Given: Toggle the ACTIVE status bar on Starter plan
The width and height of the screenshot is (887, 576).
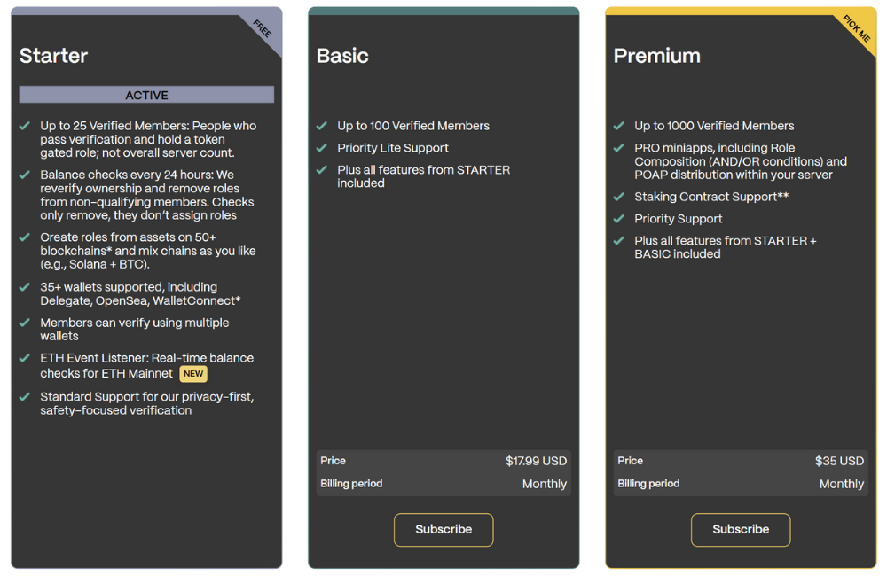Looking at the screenshot, I should [x=146, y=95].
